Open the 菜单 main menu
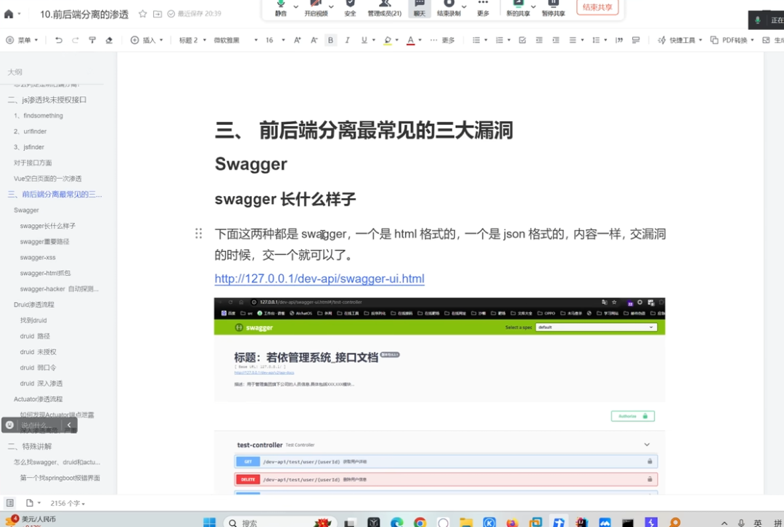Image resolution: width=784 pixels, height=527 pixels. pyautogui.click(x=22, y=40)
